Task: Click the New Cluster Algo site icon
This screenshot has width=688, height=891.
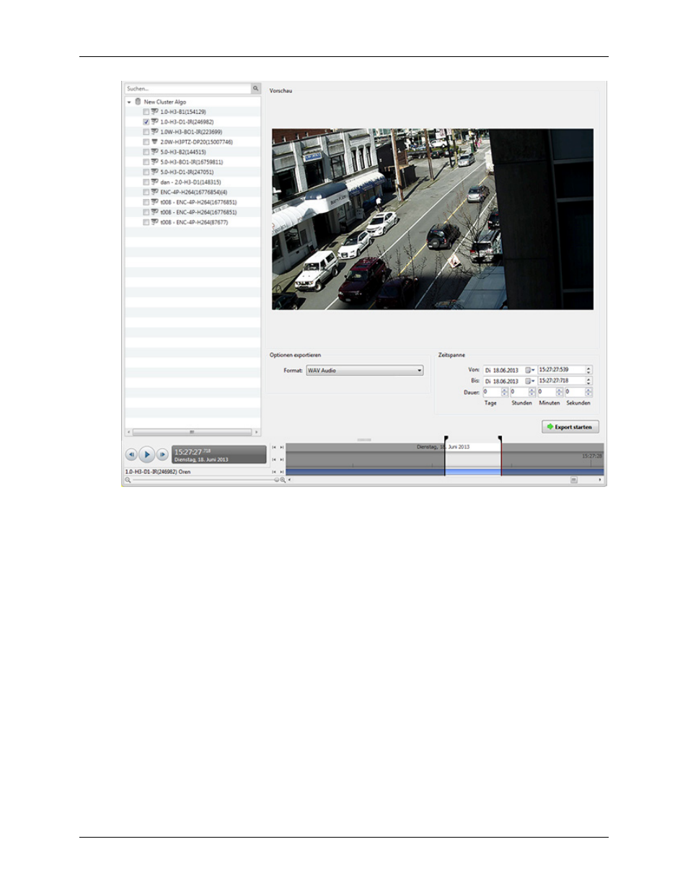Action: pos(138,102)
